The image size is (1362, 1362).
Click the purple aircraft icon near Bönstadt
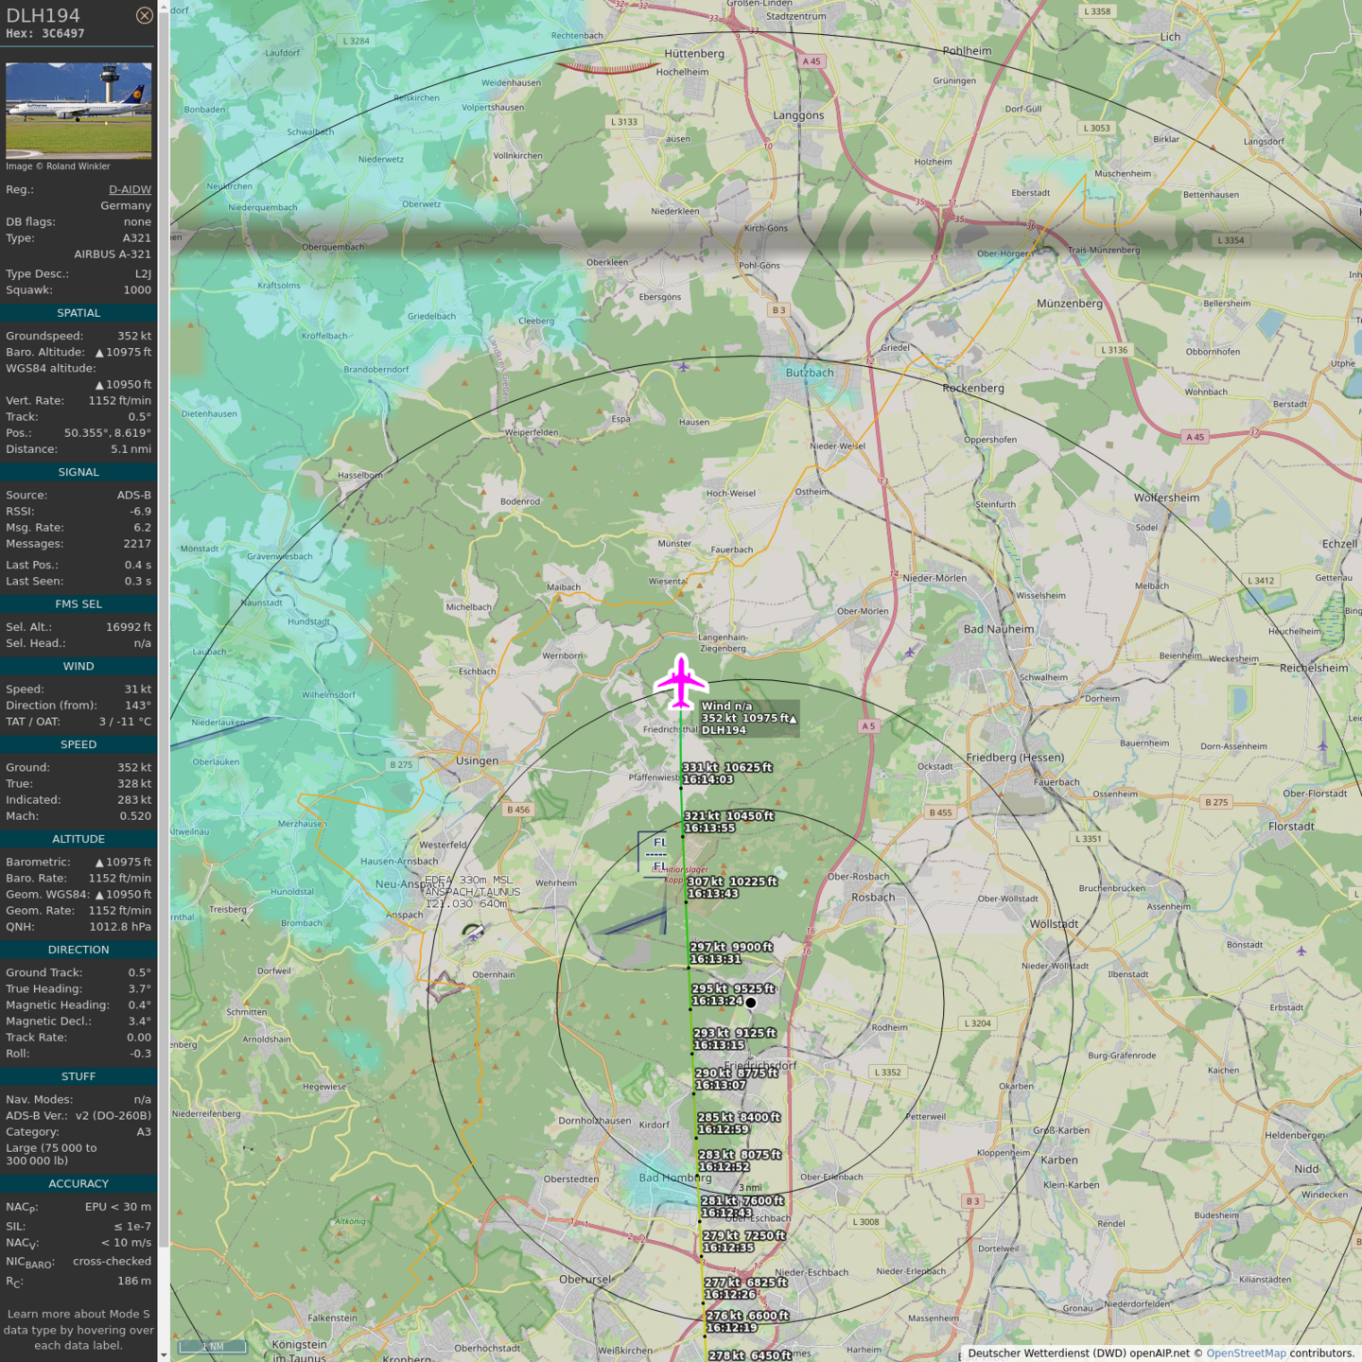click(x=1301, y=951)
